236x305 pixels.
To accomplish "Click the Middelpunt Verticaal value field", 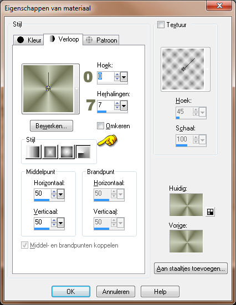I will tap(42, 223).
